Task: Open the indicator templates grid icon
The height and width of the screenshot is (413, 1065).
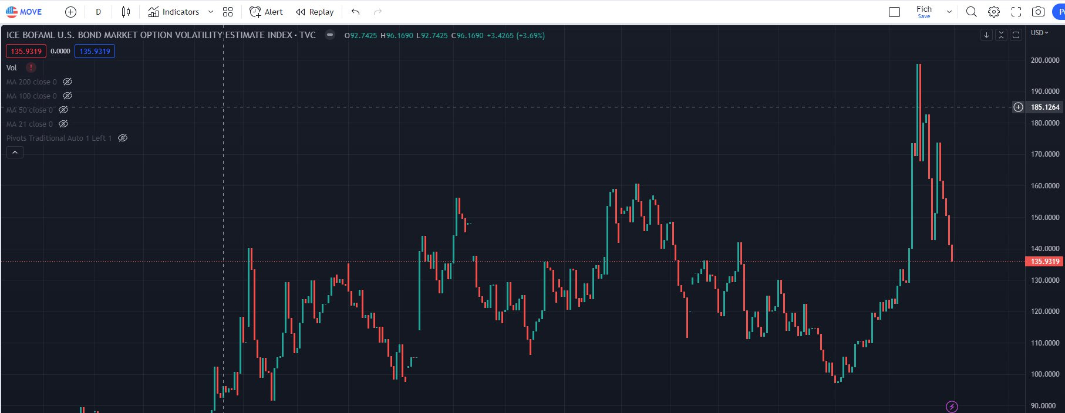Action: pos(228,12)
